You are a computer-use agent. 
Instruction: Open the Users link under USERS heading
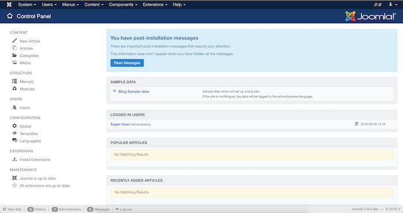point(25,108)
